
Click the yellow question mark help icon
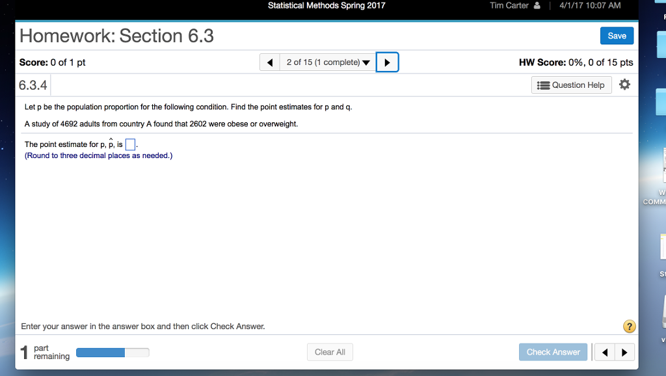click(629, 327)
